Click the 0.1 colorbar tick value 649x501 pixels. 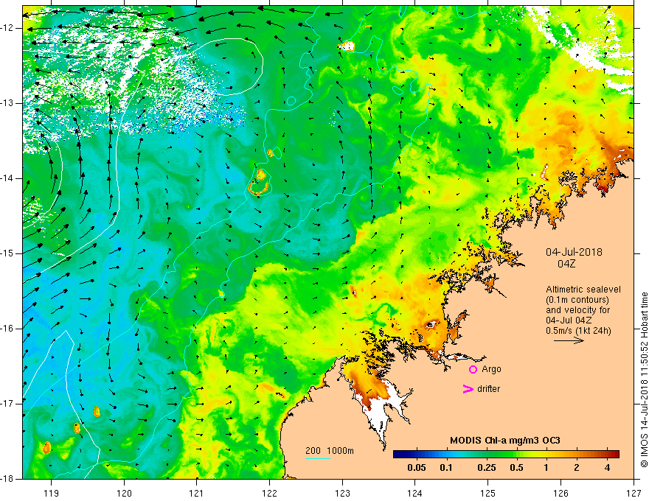click(x=446, y=468)
